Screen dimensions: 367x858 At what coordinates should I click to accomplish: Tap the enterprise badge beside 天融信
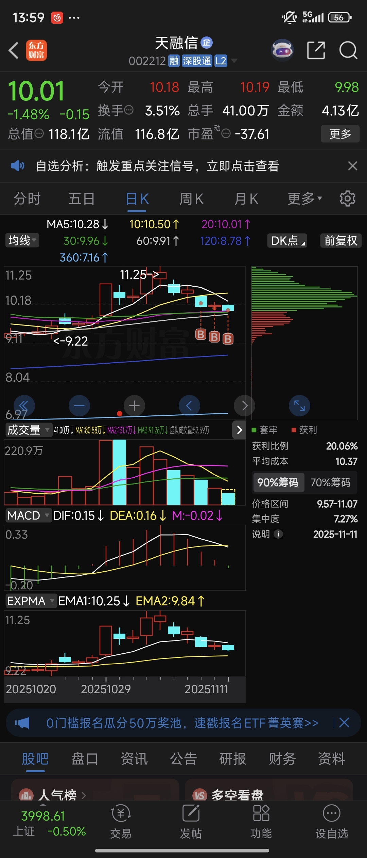pos(207,43)
